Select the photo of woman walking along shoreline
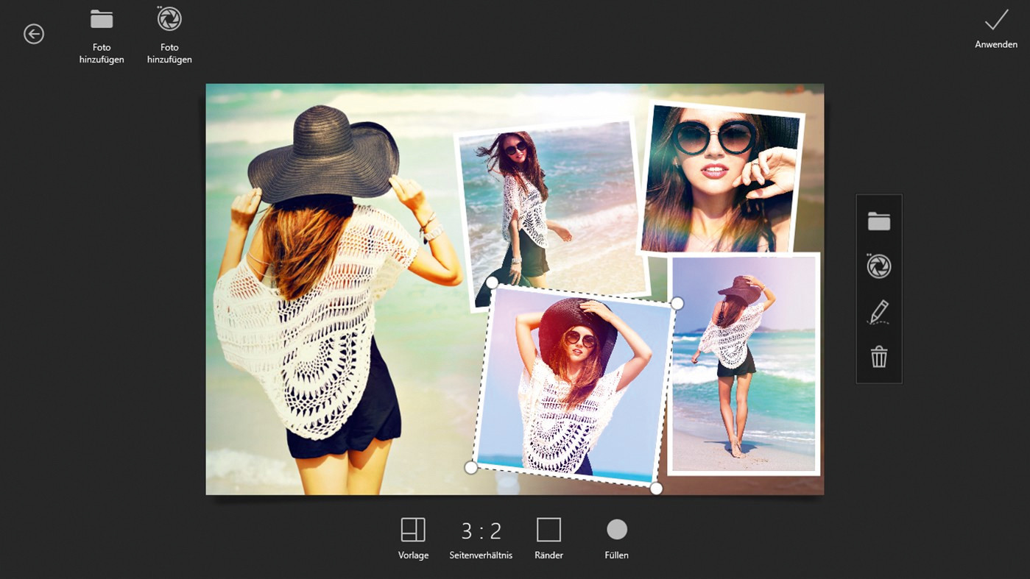 pyautogui.click(x=744, y=363)
